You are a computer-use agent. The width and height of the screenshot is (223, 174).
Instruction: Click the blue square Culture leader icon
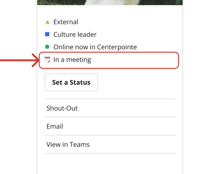click(x=47, y=34)
